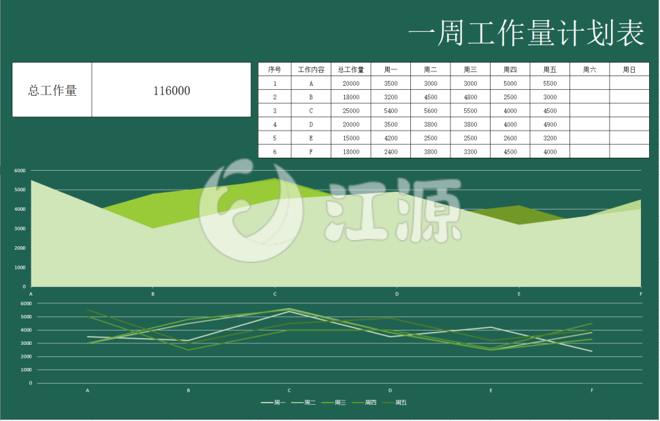Click the 周三 table header cell

[x=470, y=69]
